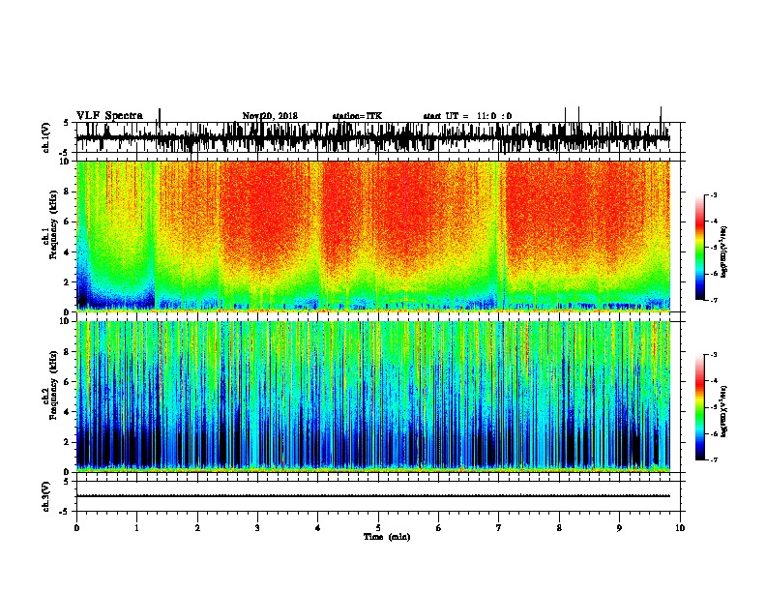Click the ch.1 voltage waveform trace
The height and width of the screenshot is (592, 766).
[x=372, y=137]
